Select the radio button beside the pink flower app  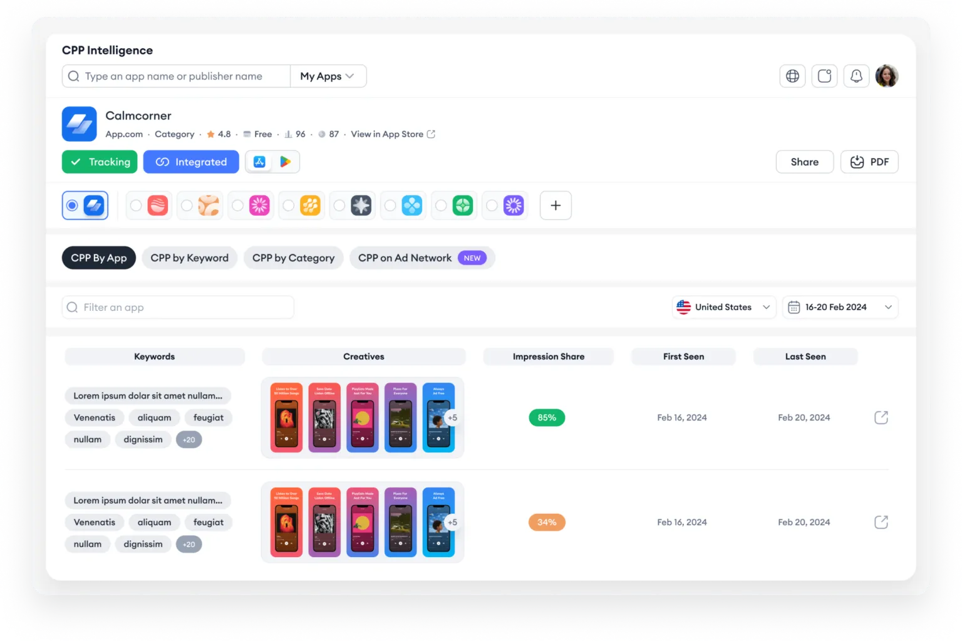coord(237,206)
